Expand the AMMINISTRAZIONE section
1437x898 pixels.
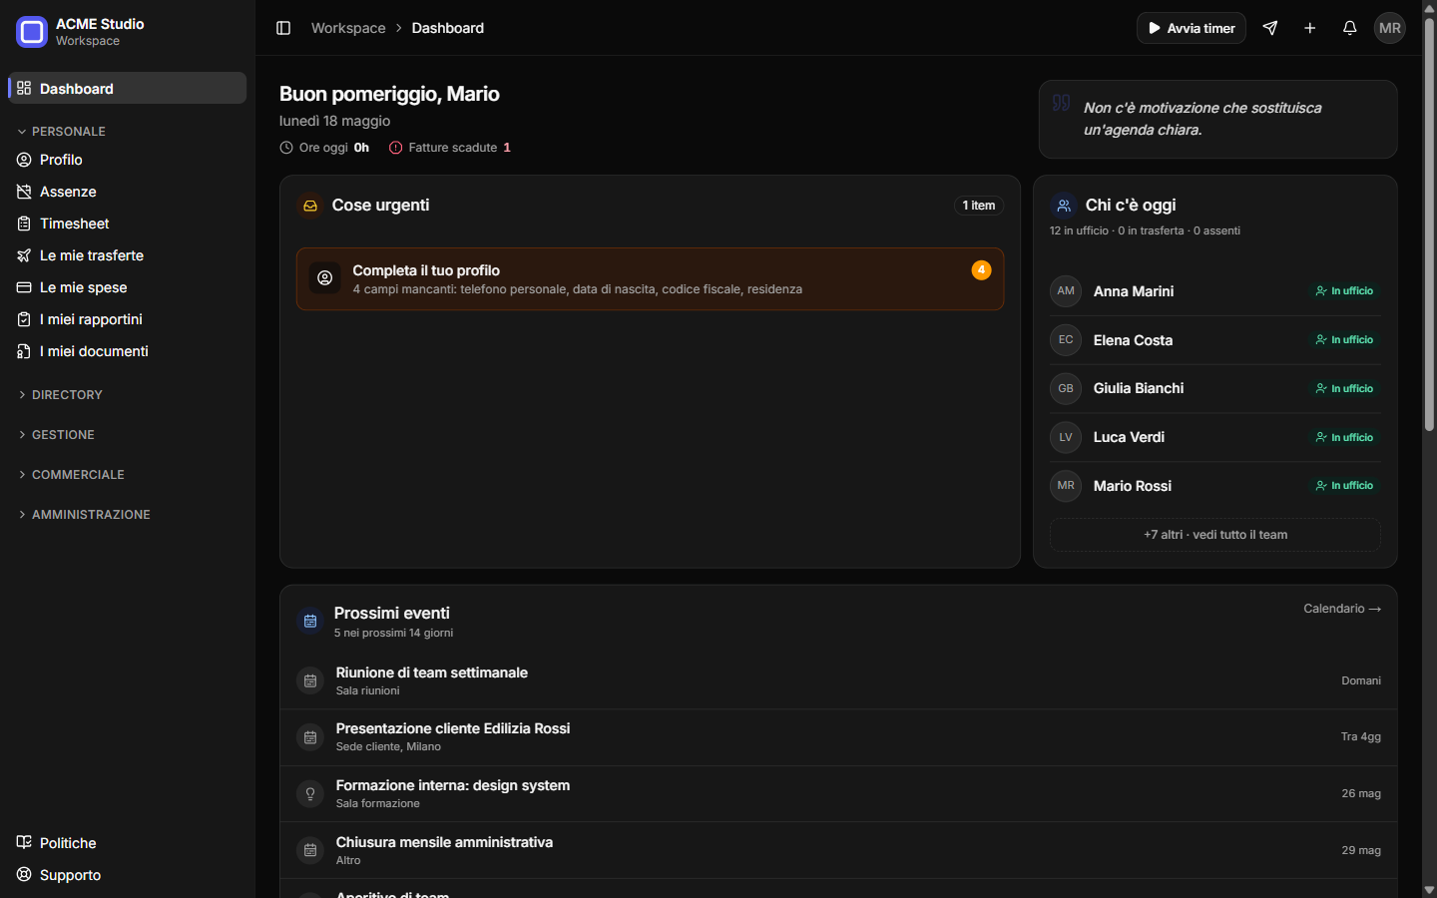tap(84, 515)
